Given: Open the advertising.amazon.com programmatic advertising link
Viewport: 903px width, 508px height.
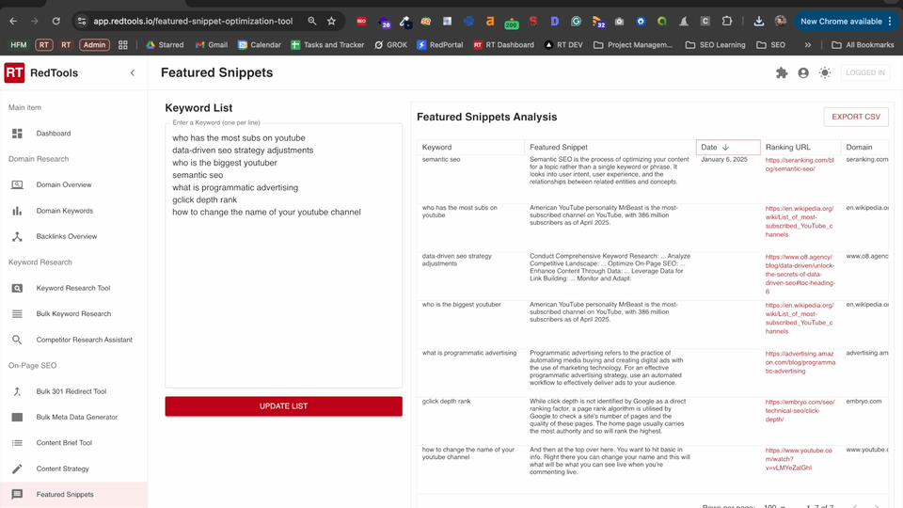Looking at the screenshot, I should point(800,362).
